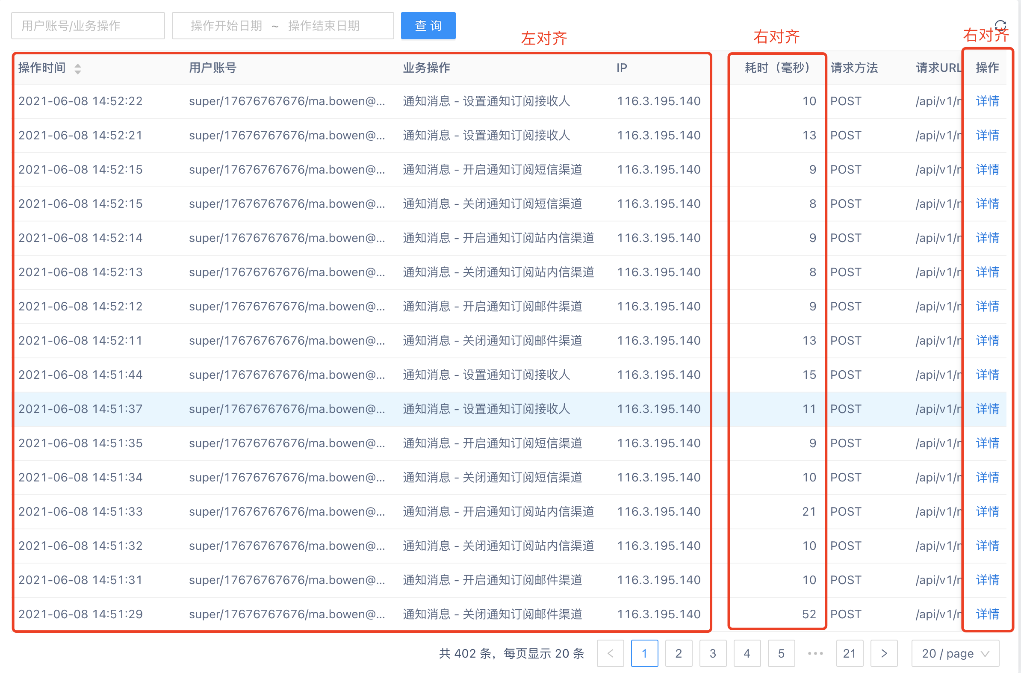This screenshot has width=1021, height=673.
Task: Sort by 操作时间 using the sort arrows
Action: (78, 68)
